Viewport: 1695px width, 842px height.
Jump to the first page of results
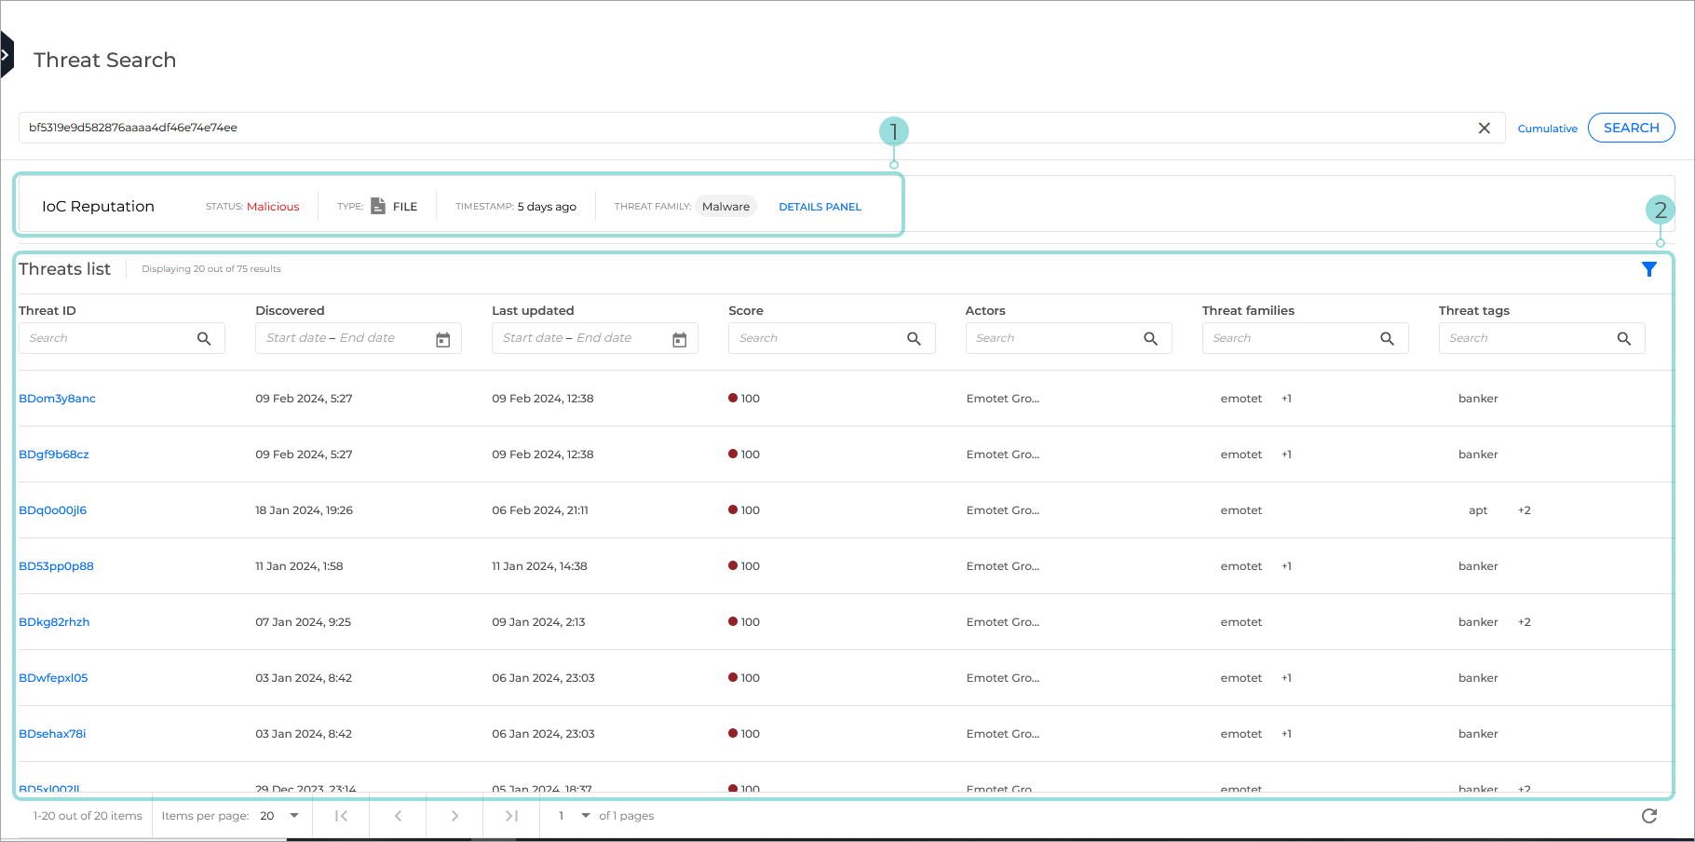[x=340, y=815]
